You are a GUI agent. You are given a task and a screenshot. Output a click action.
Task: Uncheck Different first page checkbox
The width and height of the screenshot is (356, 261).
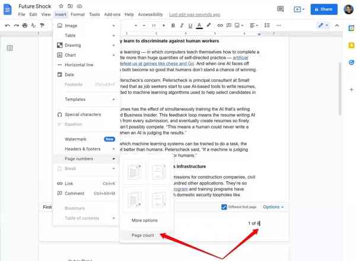[x=224, y=207]
